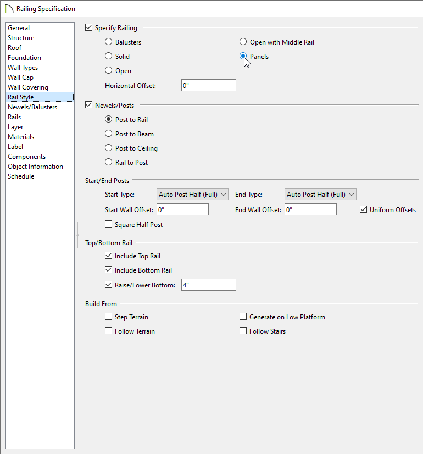423x454 pixels.
Task: Enable Step Terrain
Action: (109, 317)
